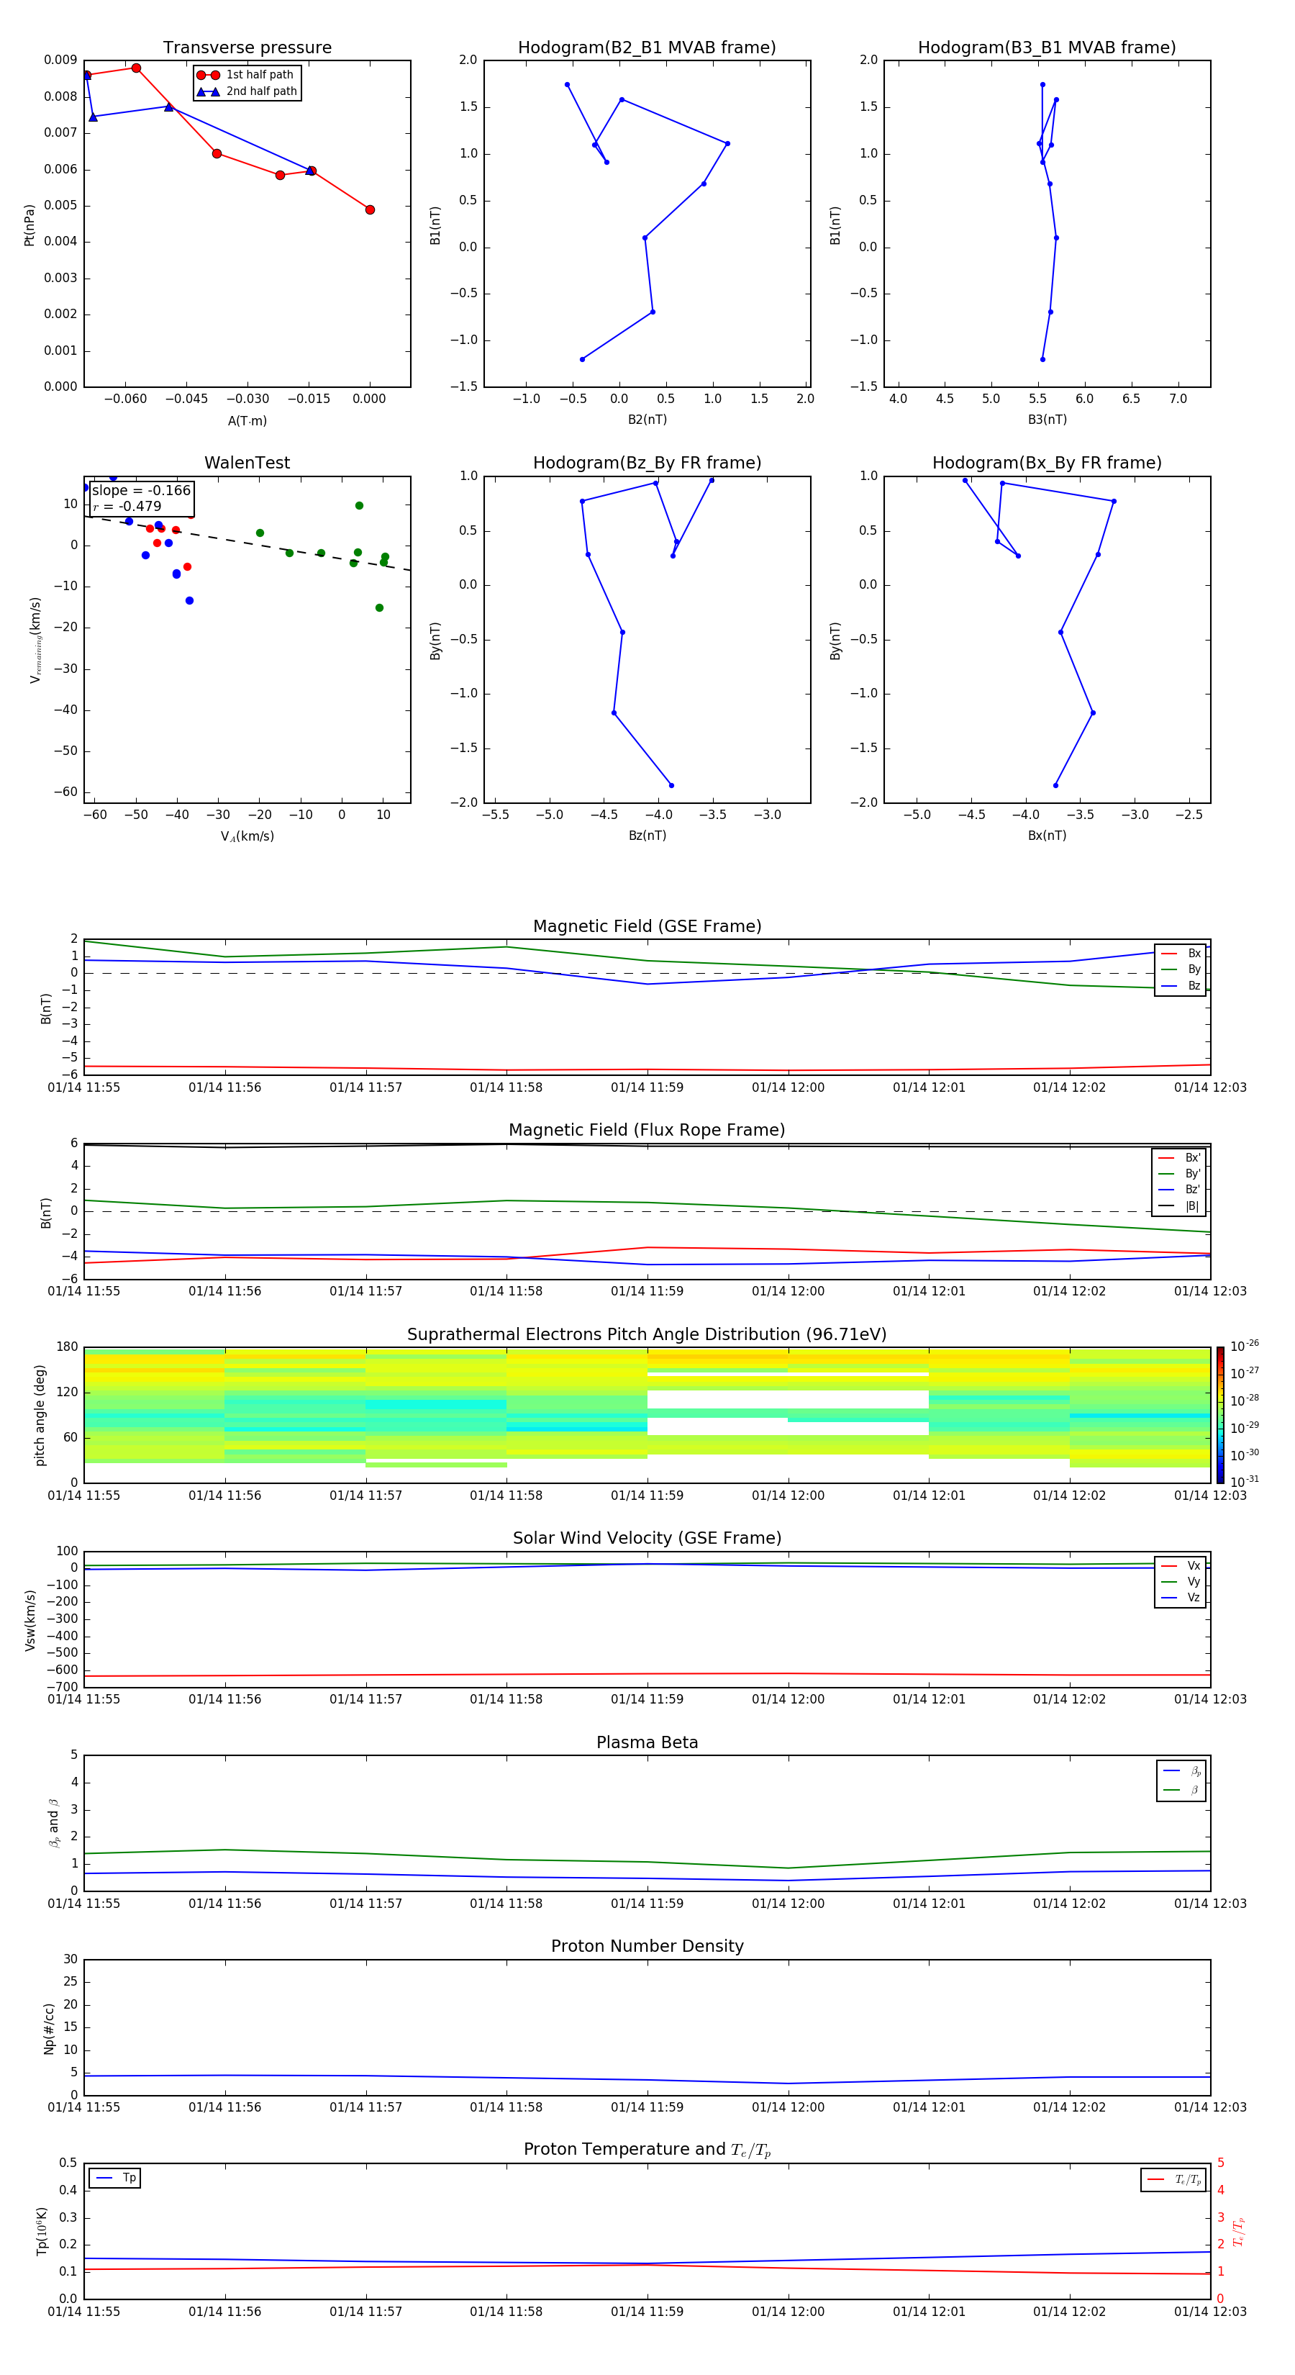Click the Bx(nT) x-axis label
The height and width of the screenshot is (2375, 1295).
point(1047,836)
